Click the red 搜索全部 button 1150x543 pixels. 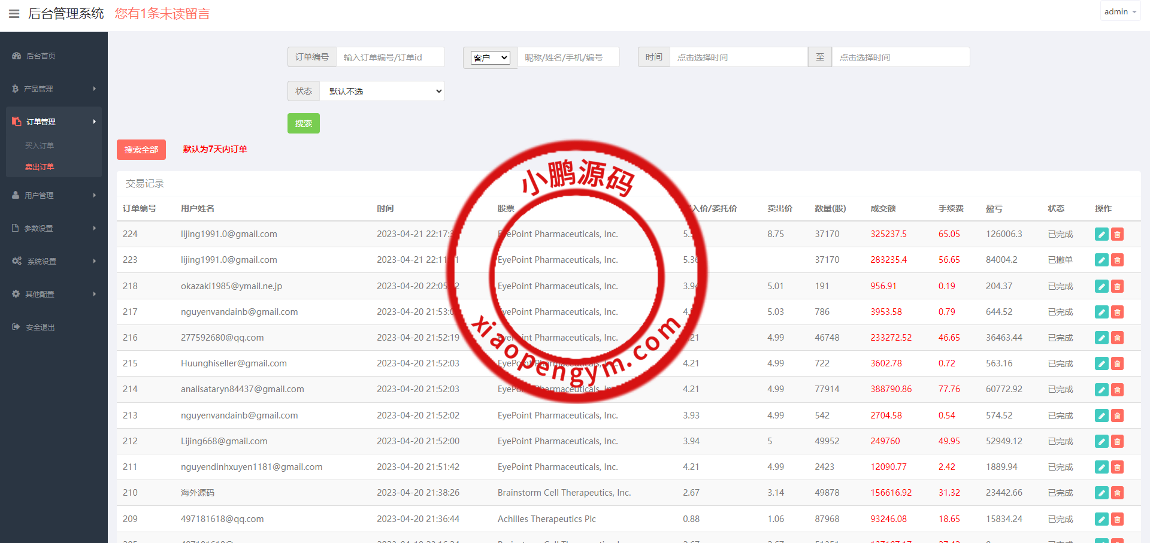coord(141,150)
